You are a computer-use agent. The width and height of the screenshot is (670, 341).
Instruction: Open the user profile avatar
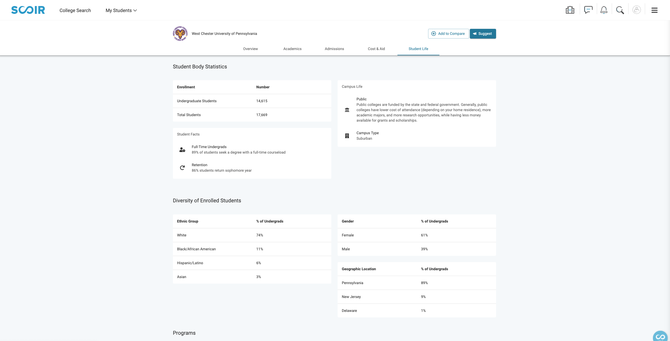point(636,10)
